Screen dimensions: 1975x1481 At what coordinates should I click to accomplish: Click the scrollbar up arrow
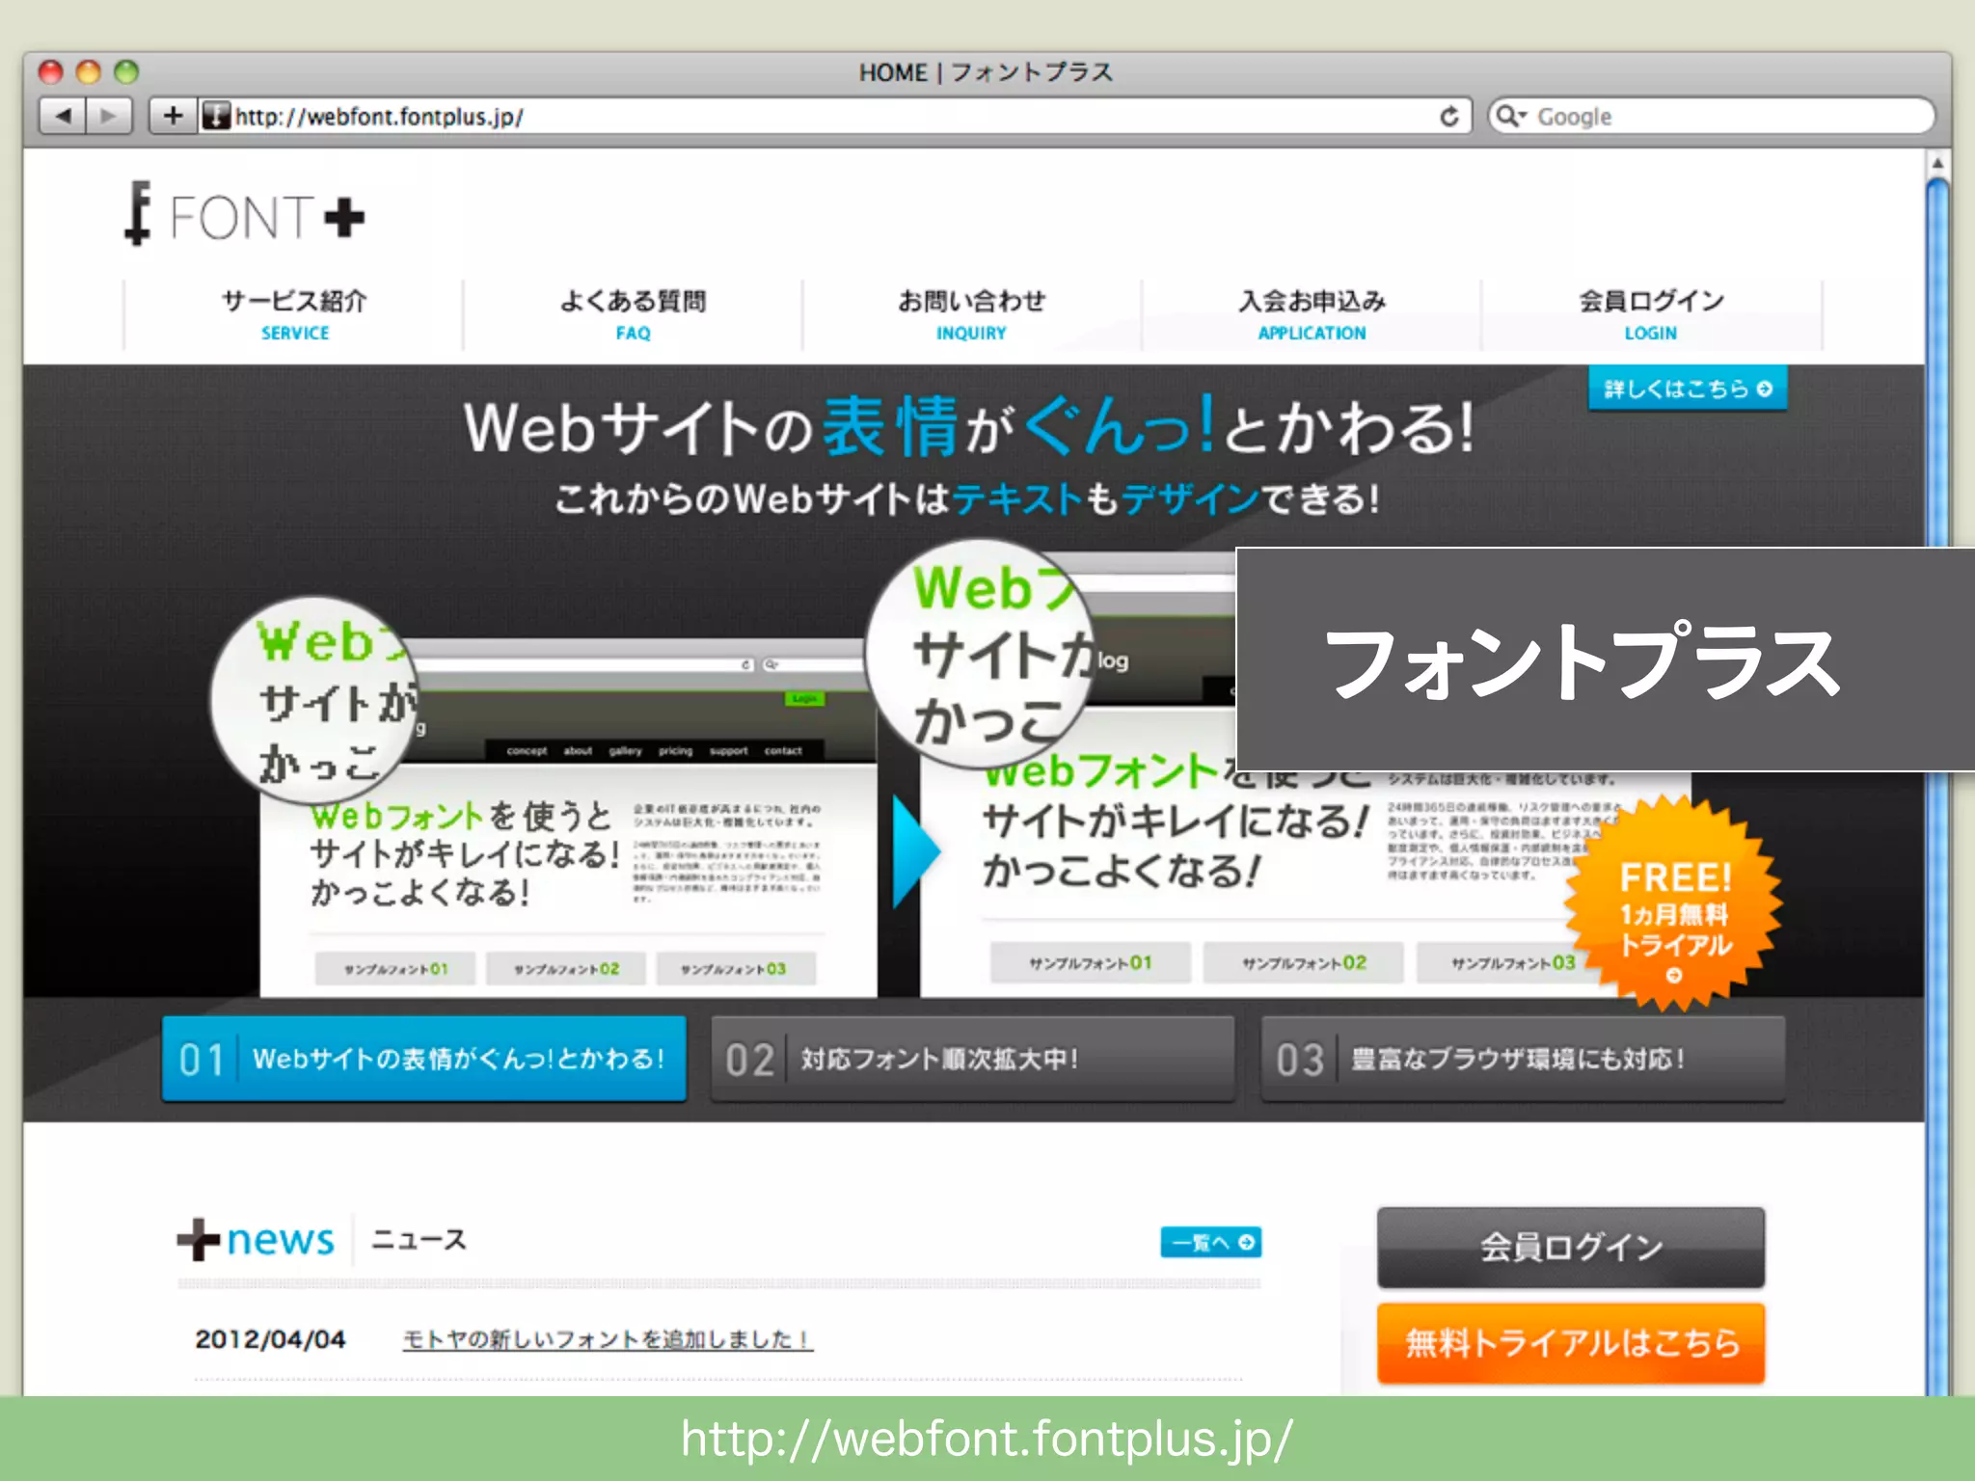[1937, 163]
